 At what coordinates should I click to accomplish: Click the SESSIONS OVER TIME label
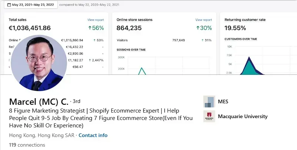[131, 50]
